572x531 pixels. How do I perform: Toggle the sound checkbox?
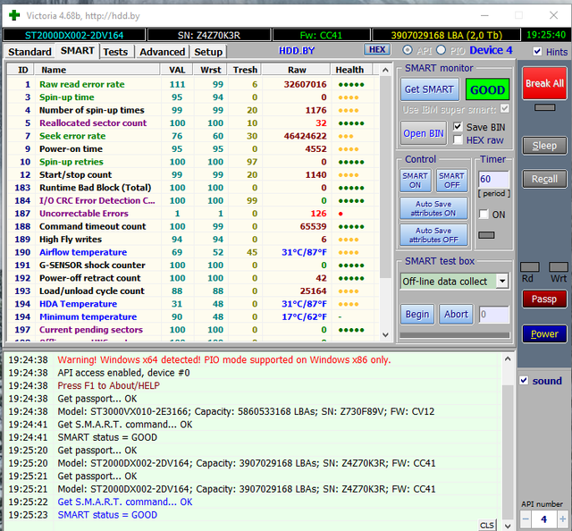pyautogui.click(x=524, y=381)
